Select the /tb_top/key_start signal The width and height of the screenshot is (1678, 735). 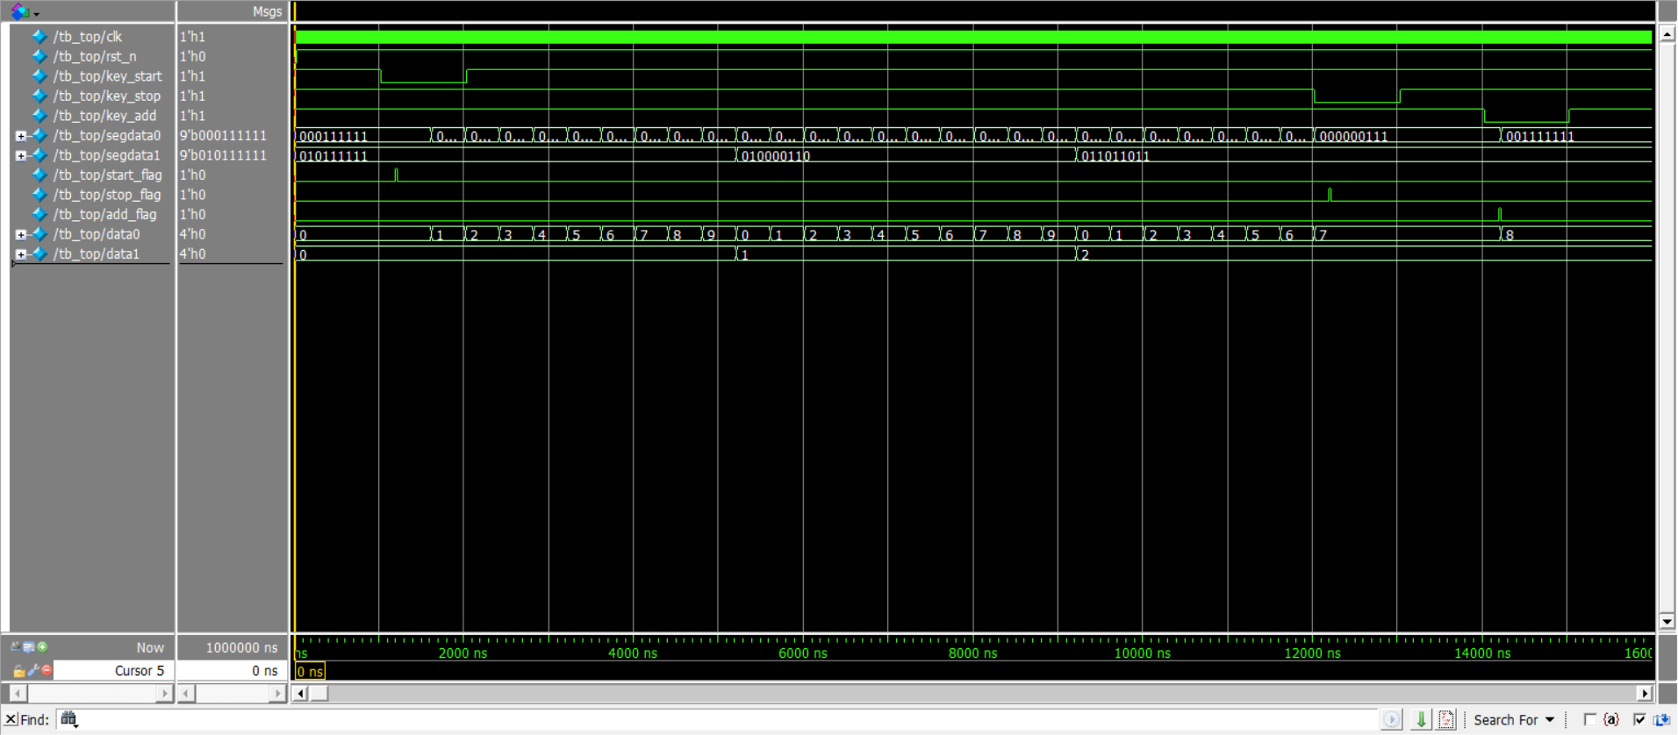tap(107, 76)
